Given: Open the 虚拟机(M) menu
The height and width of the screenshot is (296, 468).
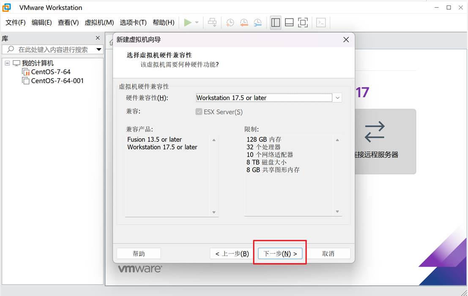Looking at the screenshot, I should click(99, 23).
